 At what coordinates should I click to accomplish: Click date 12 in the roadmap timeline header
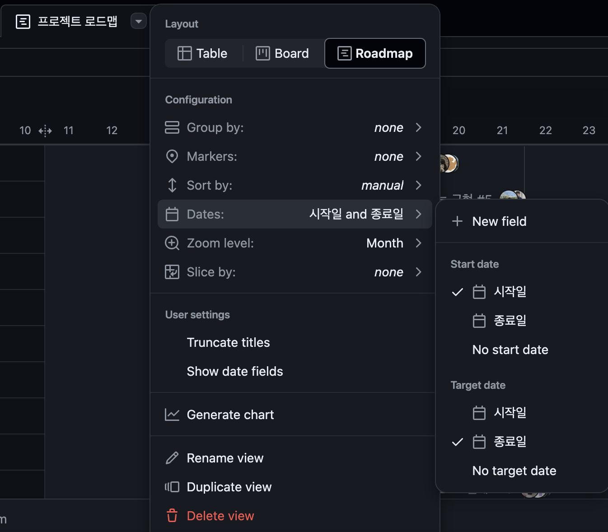pyautogui.click(x=112, y=131)
